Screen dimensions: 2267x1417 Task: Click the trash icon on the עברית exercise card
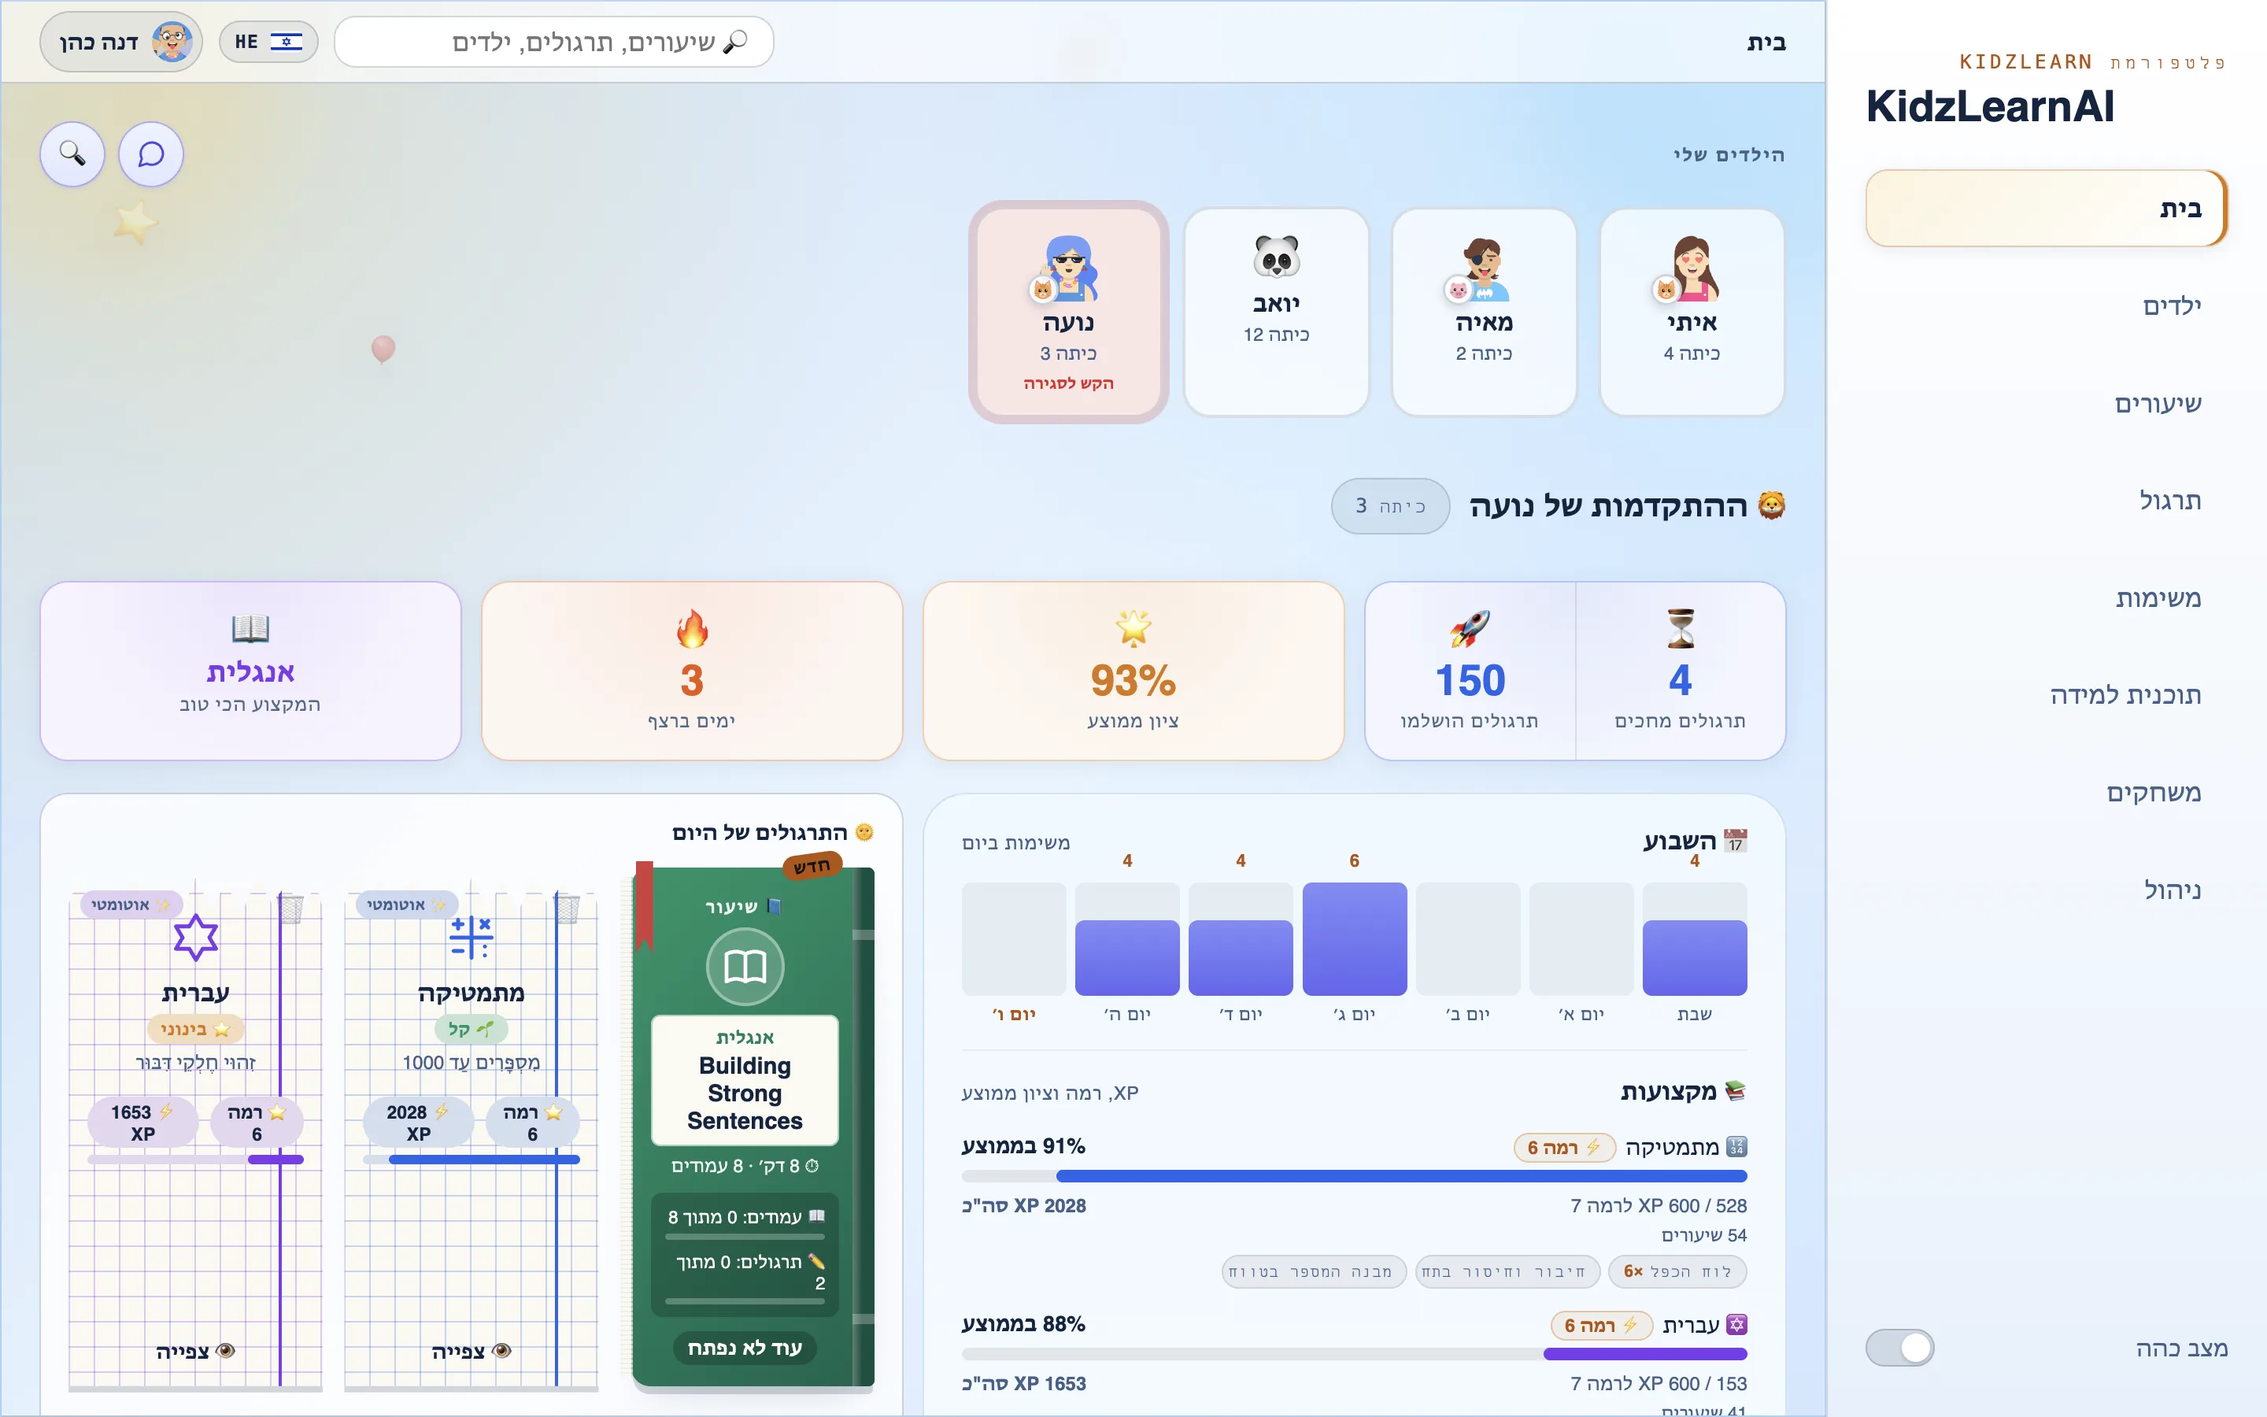291,908
